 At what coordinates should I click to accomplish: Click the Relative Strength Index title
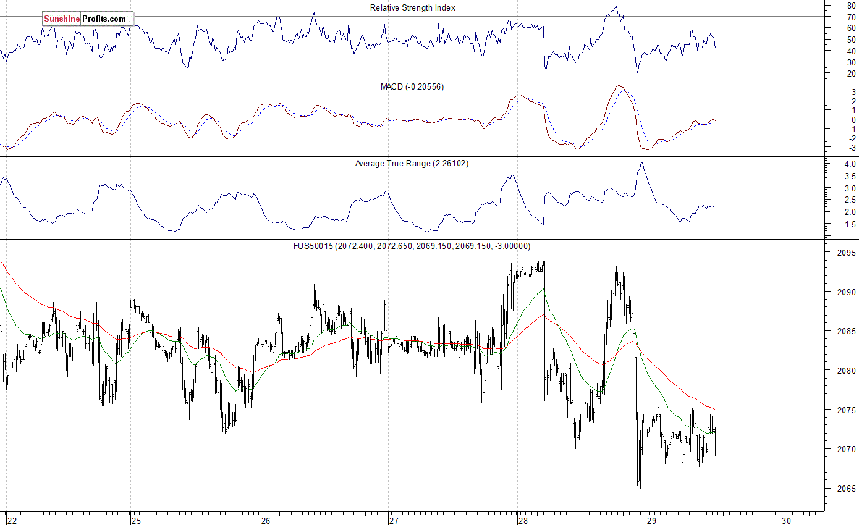413,7
